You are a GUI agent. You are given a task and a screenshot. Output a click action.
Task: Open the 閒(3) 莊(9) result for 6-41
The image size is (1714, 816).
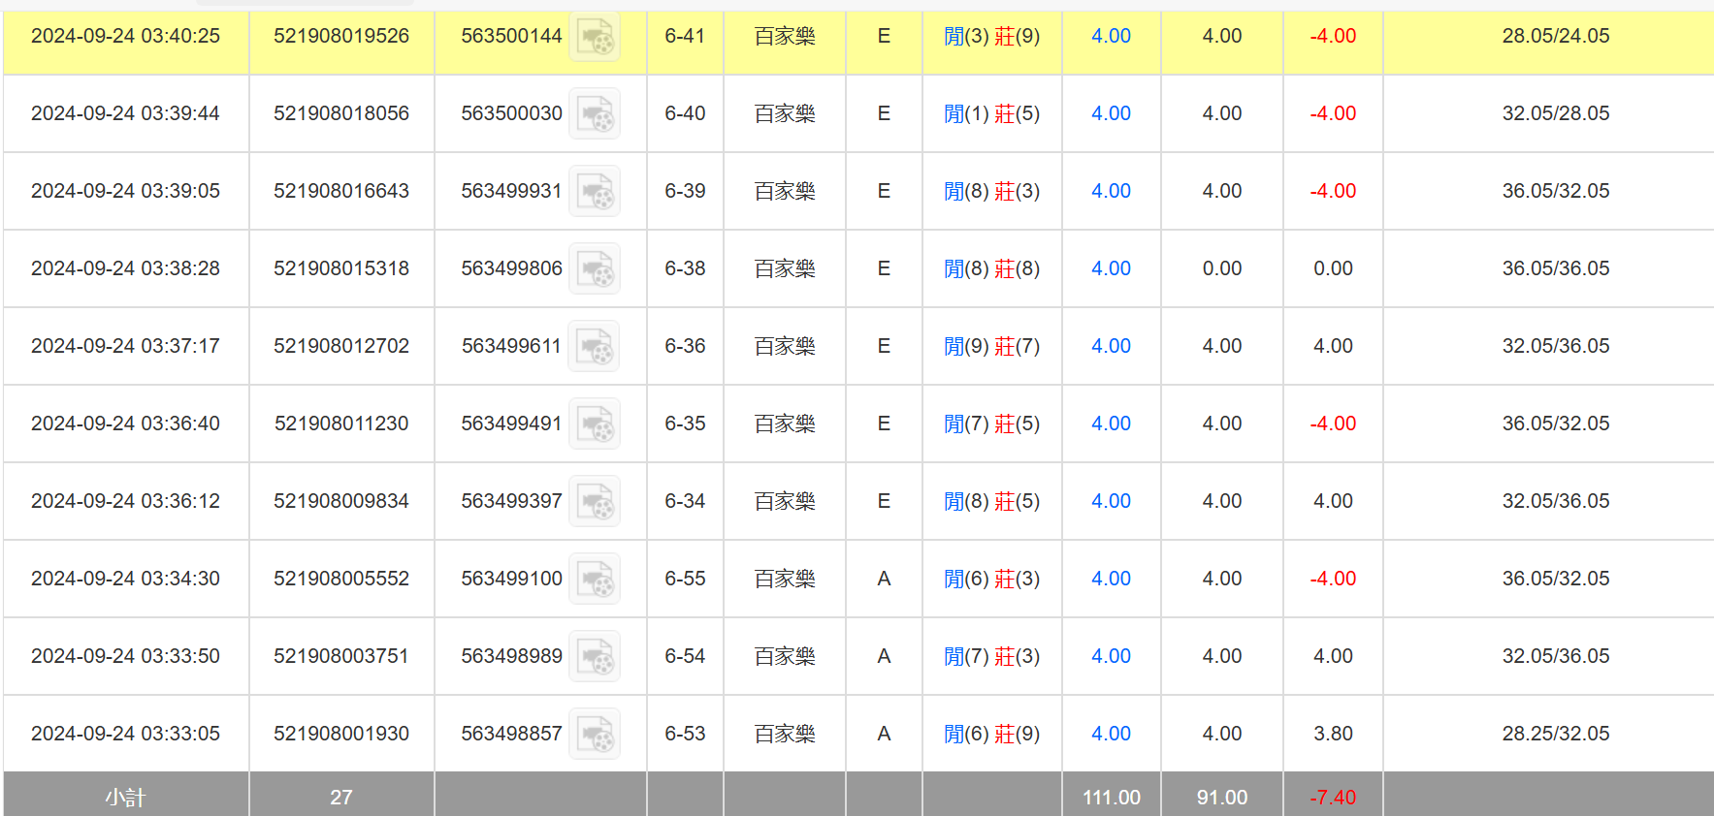[x=991, y=37]
